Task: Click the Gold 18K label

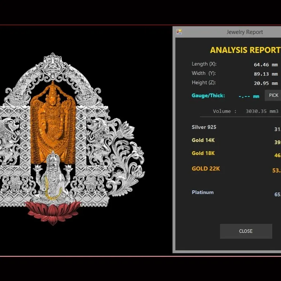Action: 203,153
